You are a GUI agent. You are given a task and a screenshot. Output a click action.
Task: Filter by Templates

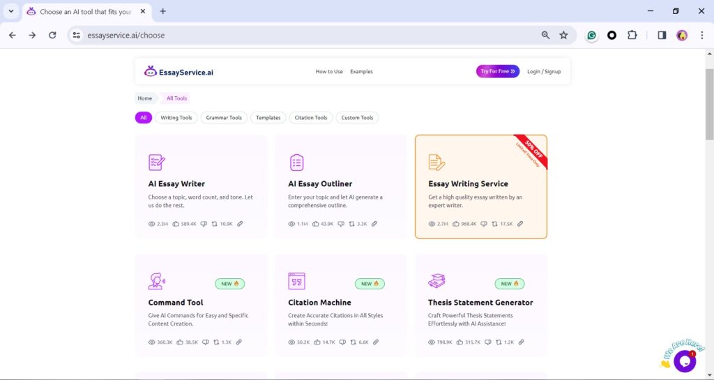268,117
